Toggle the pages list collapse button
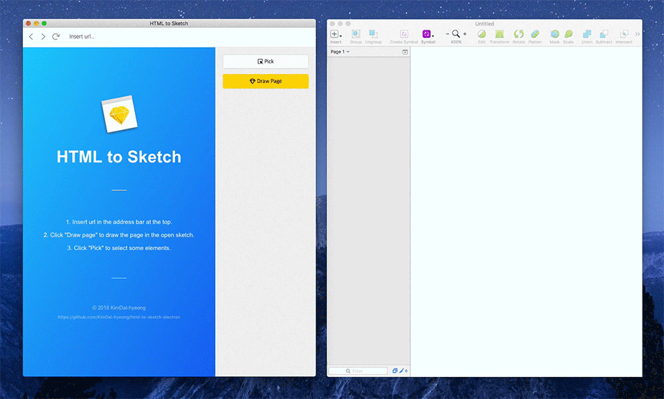Screen dimensions: 664x399 [405, 52]
